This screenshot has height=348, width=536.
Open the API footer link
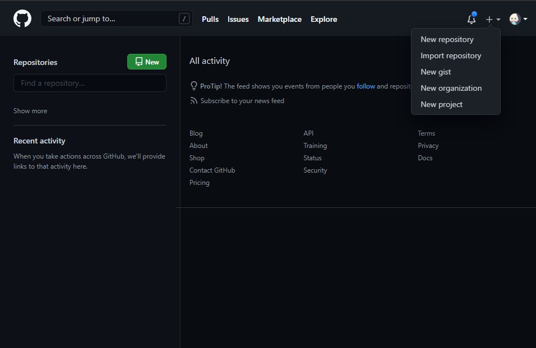click(308, 133)
